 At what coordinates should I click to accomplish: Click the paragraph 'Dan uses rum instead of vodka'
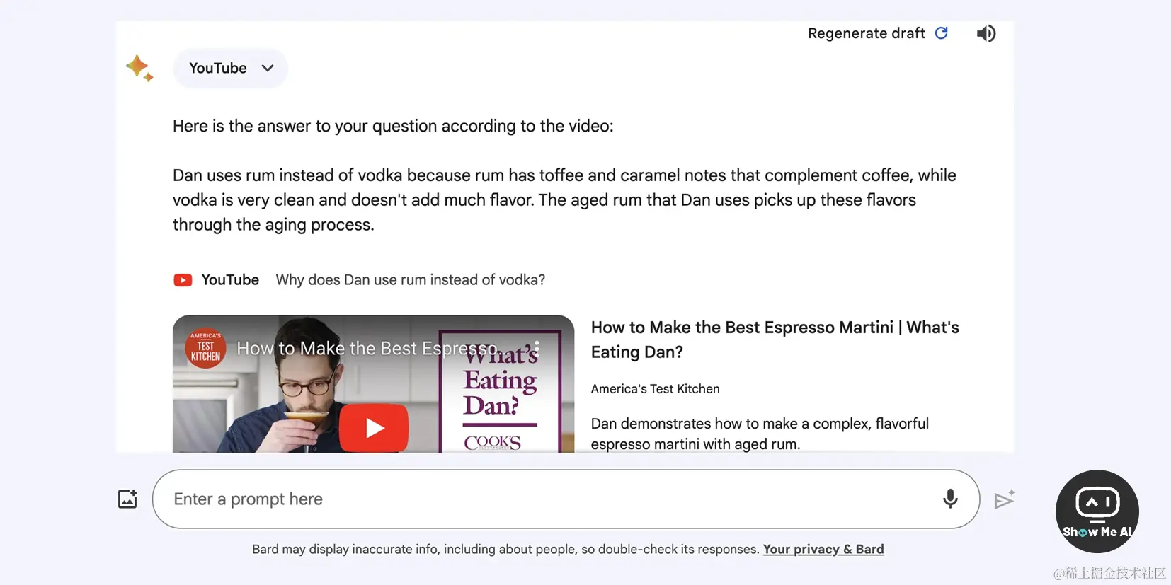pyautogui.click(x=564, y=200)
